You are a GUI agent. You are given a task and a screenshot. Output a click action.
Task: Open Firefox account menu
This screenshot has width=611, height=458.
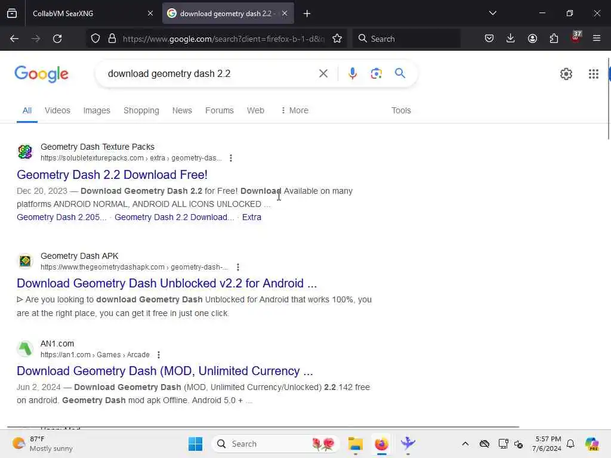532,39
